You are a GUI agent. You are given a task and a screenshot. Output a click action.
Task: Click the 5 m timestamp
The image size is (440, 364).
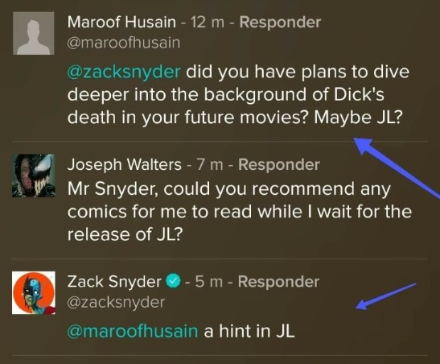click(209, 282)
